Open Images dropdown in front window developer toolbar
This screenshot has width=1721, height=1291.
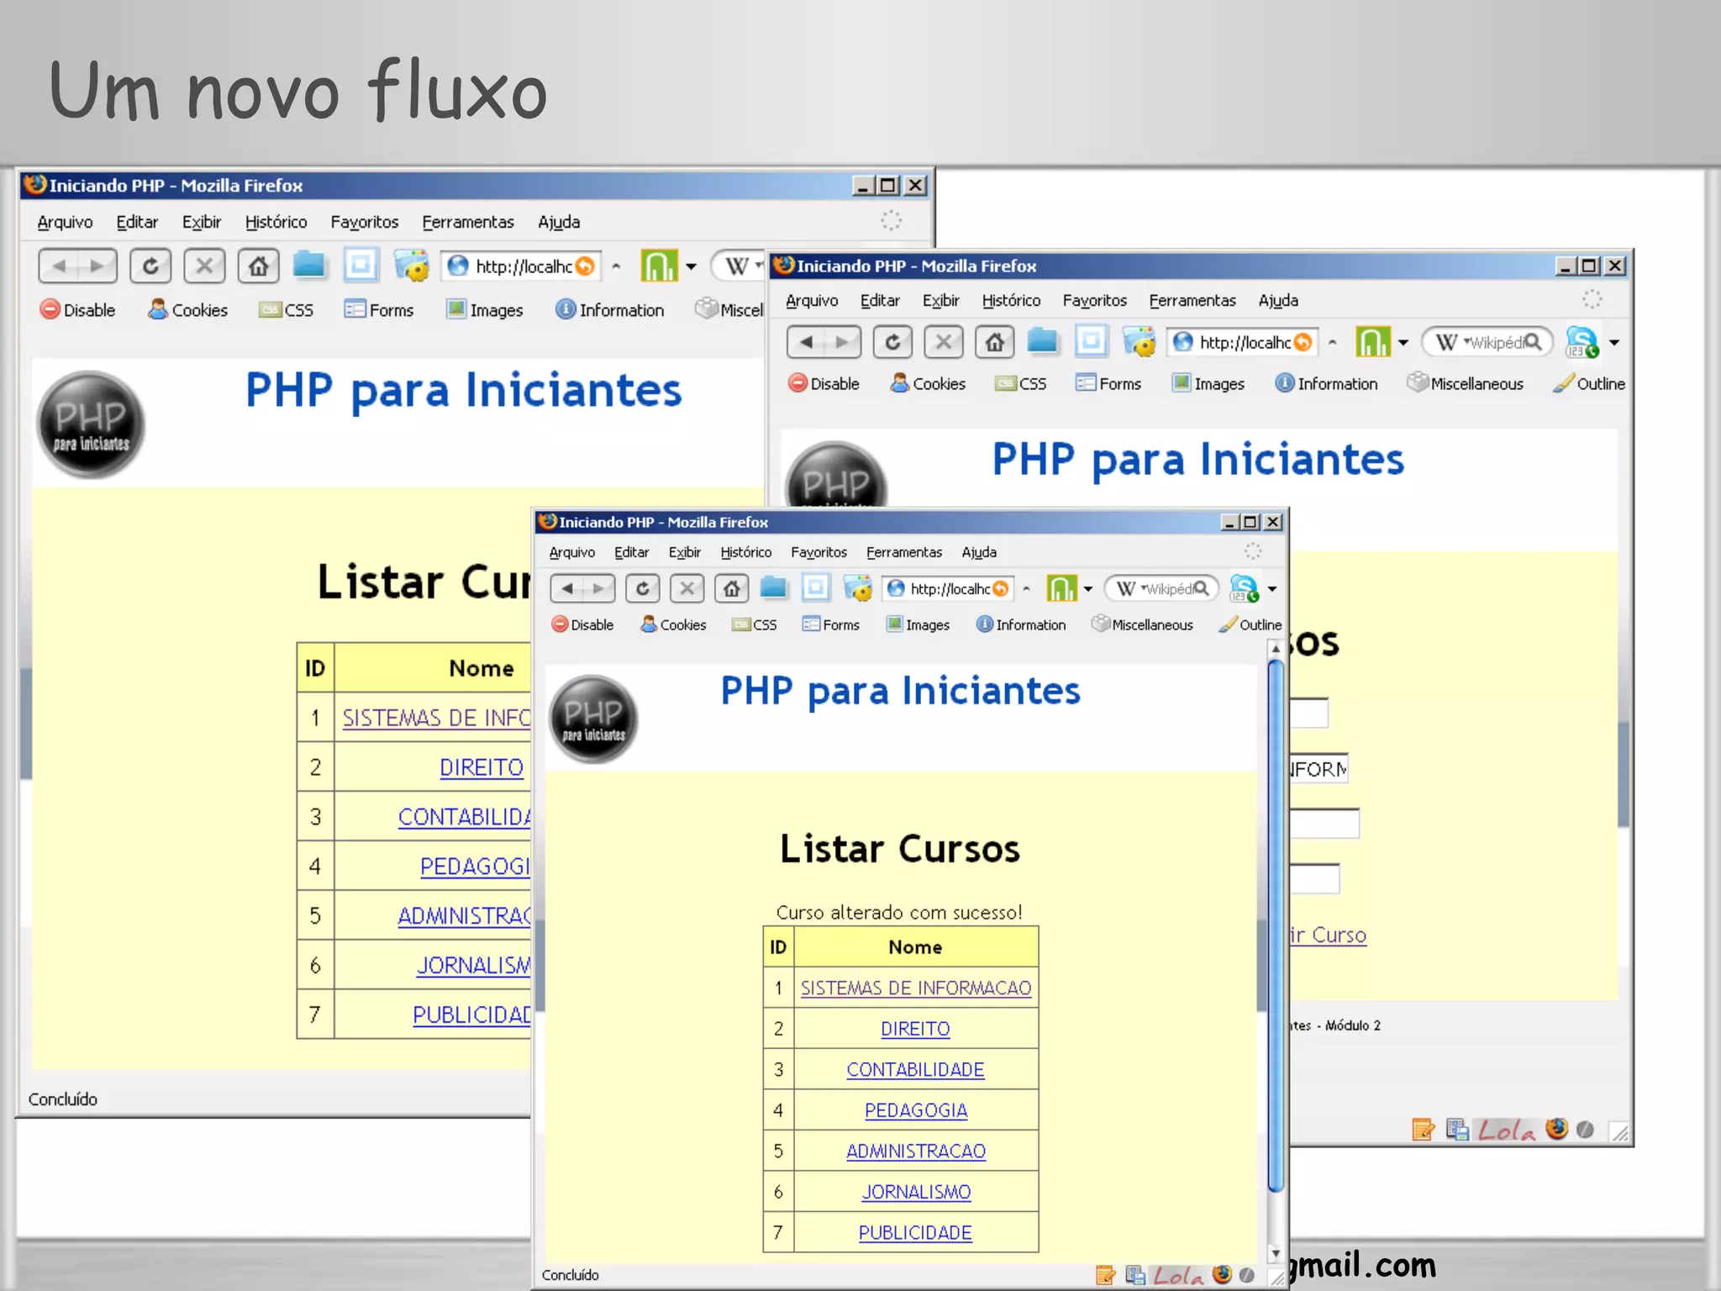click(x=918, y=624)
